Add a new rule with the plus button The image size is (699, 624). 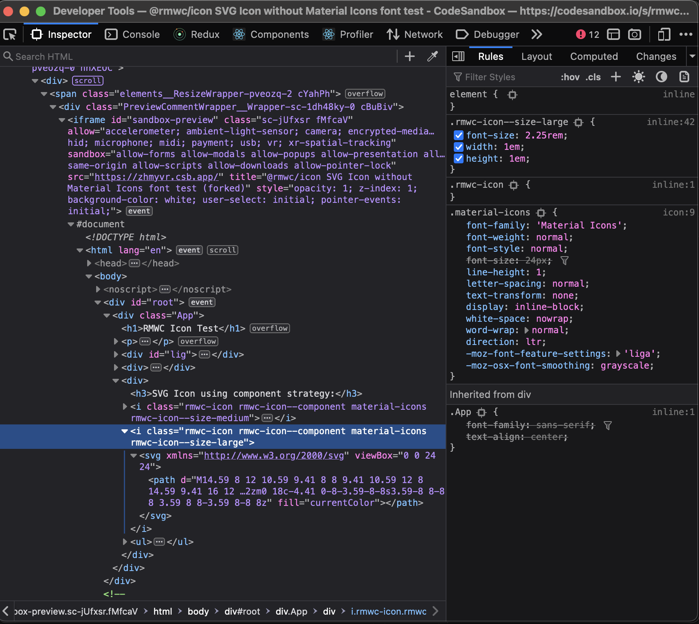(x=615, y=77)
